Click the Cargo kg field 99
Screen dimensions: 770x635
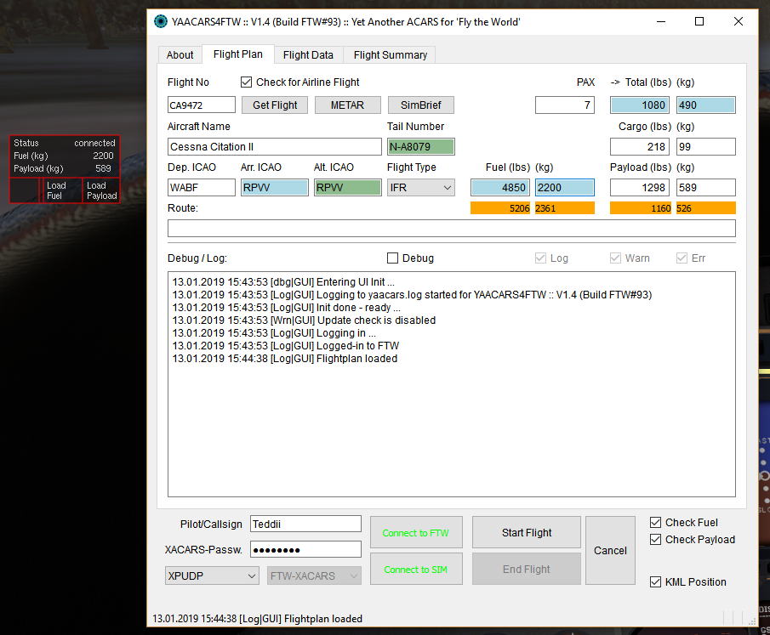[705, 147]
